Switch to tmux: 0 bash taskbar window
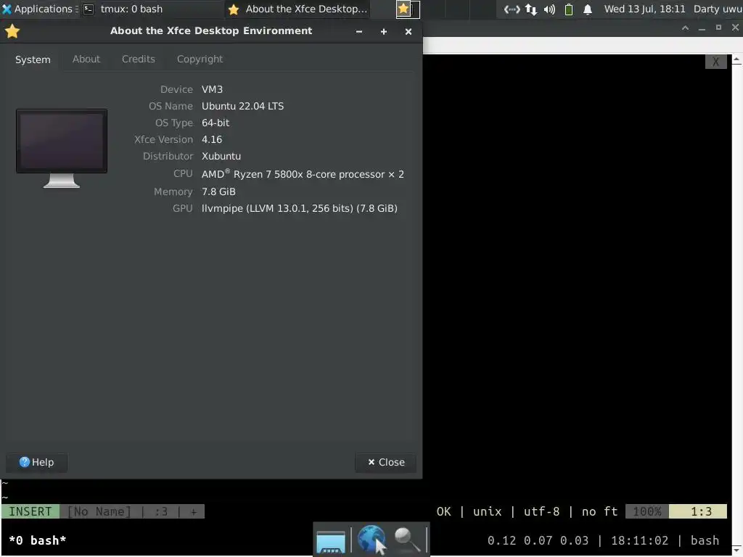 pyautogui.click(x=123, y=9)
